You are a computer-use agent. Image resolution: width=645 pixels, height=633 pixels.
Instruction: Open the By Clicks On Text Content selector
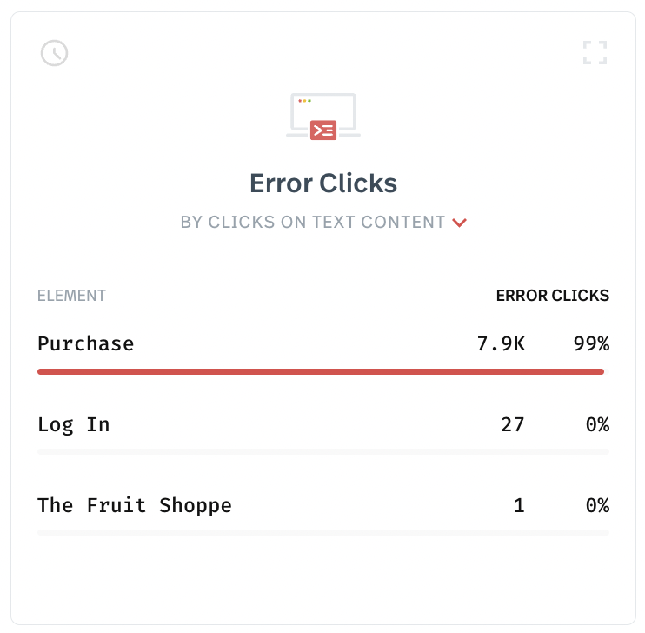[323, 223]
